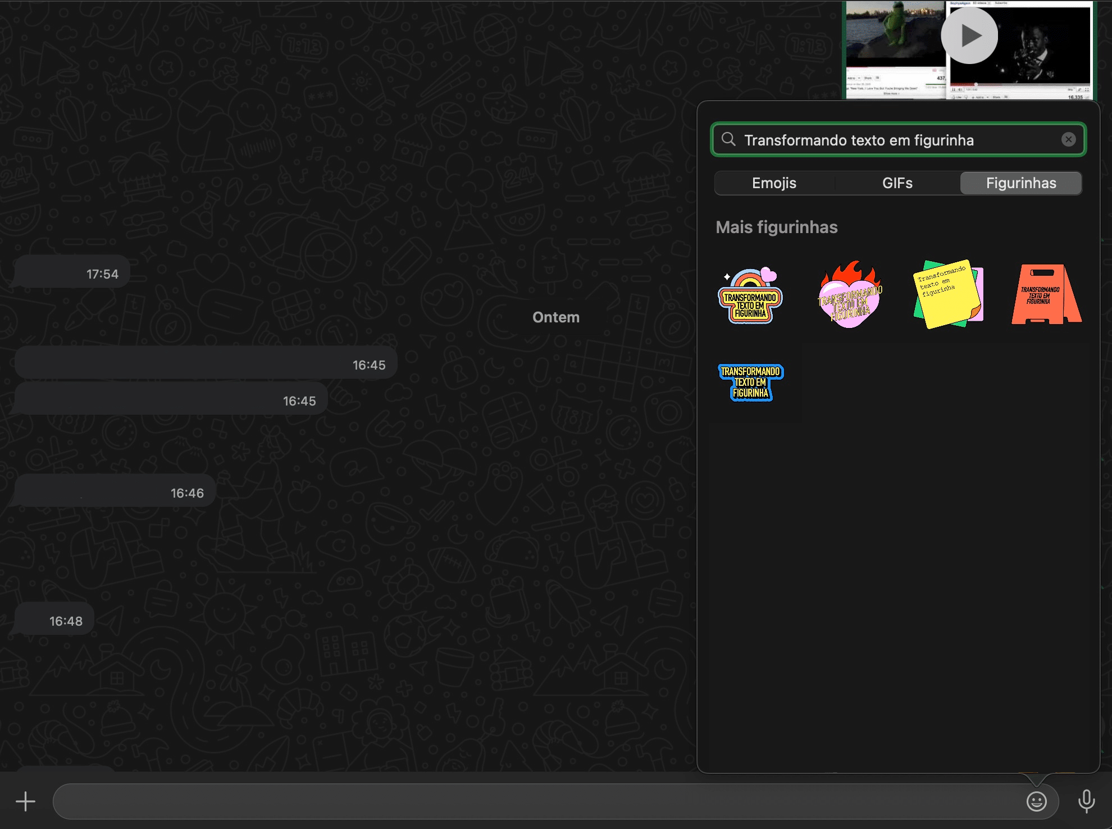Switch to the GIFs tab
1112x829 pixels.
point(897,183)
